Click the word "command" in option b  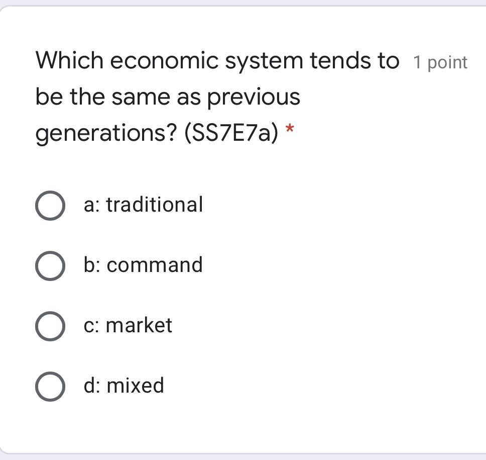point(155,265)
